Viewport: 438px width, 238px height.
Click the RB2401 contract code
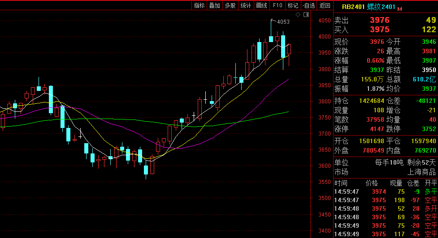(x=354, y=7)
